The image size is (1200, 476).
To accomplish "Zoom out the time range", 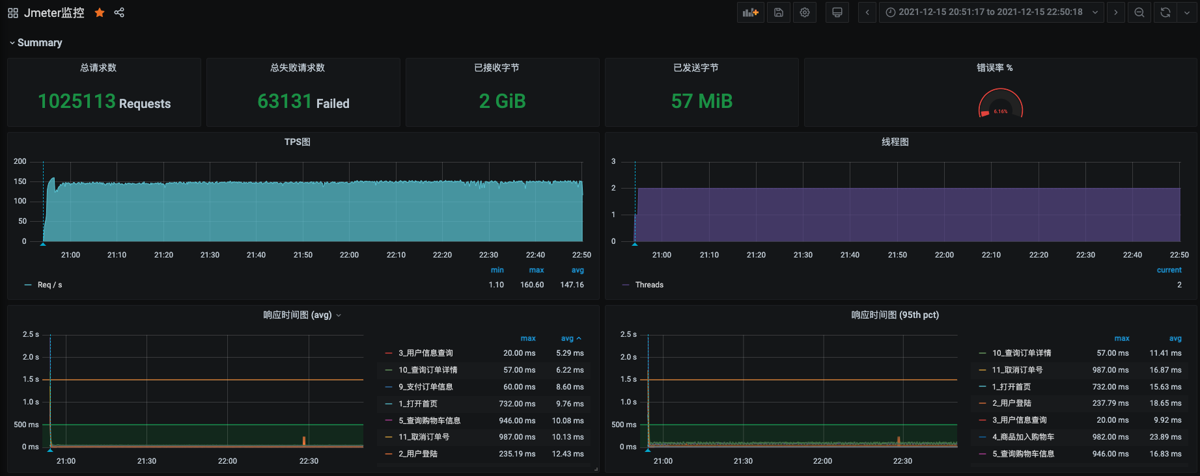I will [x=1139, y=12].
